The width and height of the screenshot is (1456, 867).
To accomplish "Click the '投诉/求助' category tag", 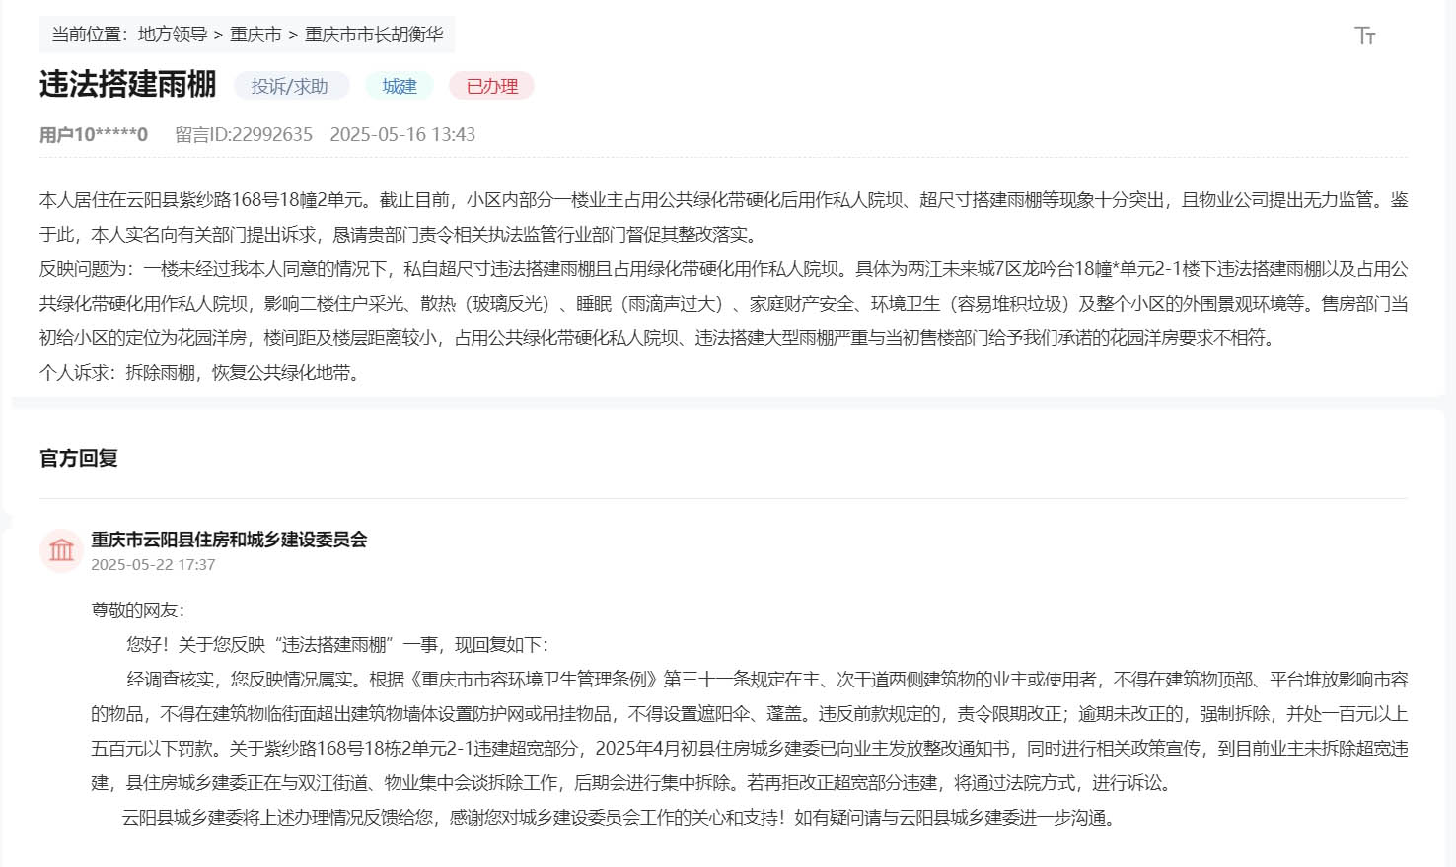I will [x=289, y=86].
